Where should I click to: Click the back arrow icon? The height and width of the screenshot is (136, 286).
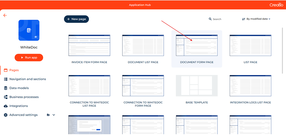5,16
